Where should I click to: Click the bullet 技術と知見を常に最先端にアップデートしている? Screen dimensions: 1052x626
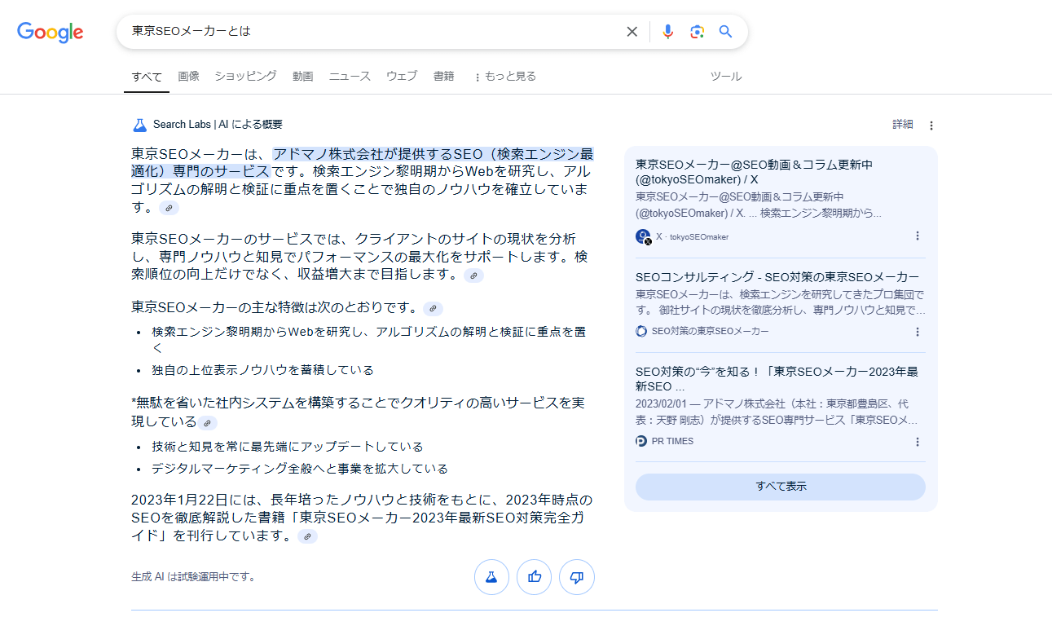point(288,447)
